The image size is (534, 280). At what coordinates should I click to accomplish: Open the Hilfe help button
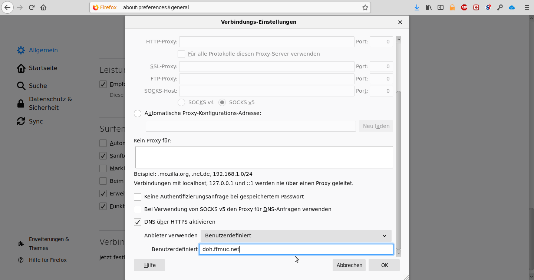[149, 265]
